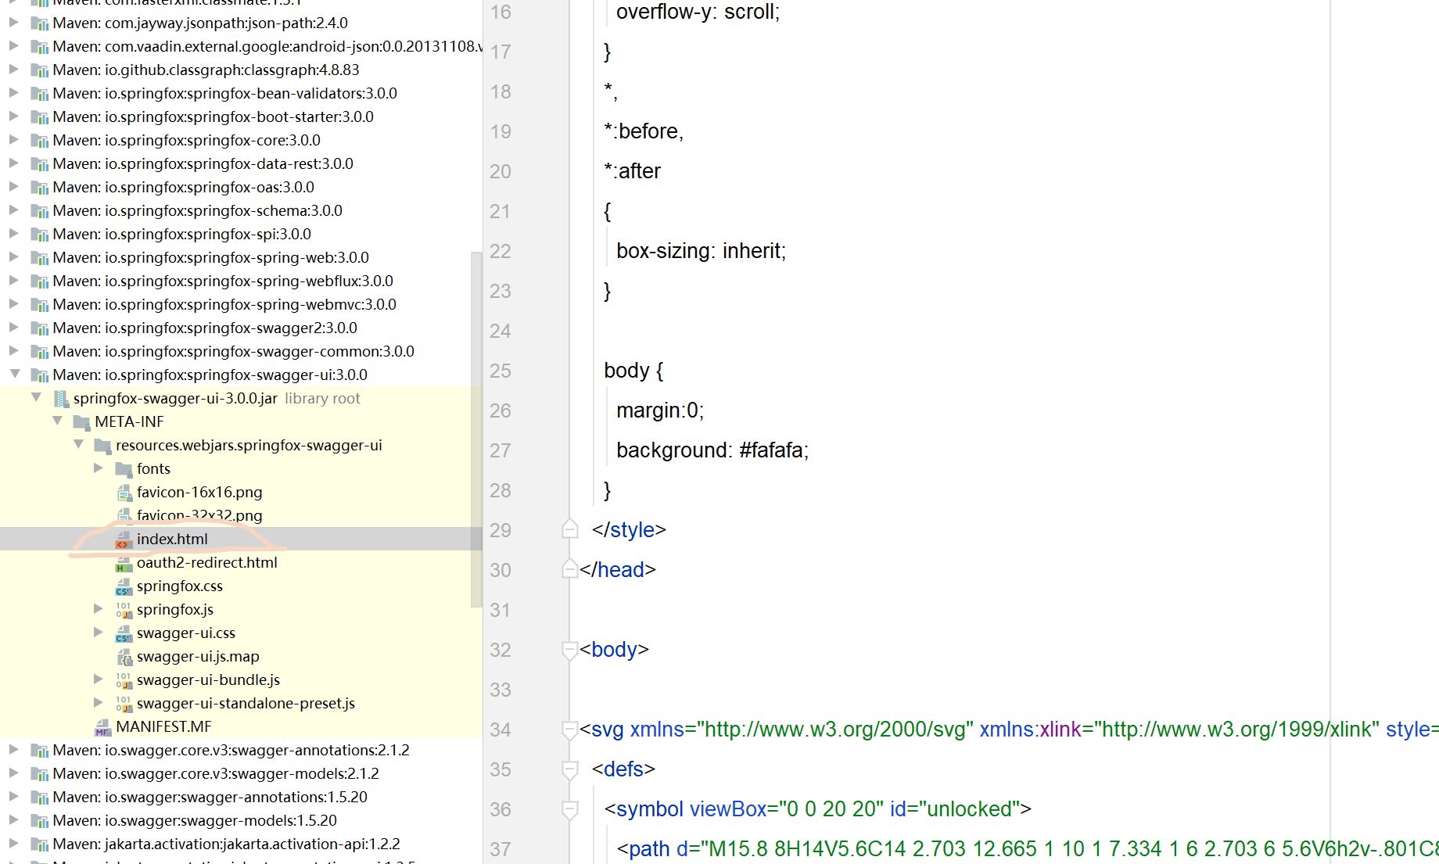Click the swagger-ui-bundle.js file icon

[124, 680]
